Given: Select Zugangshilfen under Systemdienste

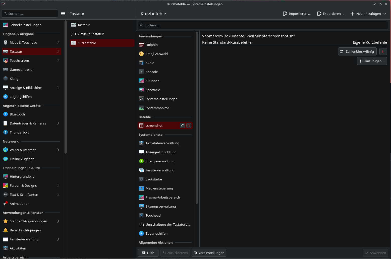Looking at the screenshot, I should [165, 233].
